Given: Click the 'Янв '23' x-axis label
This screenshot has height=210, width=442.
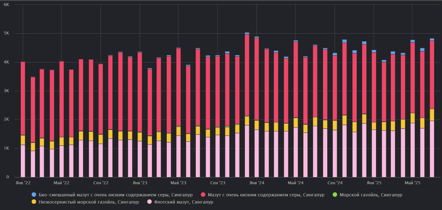Looking at the screenshot, I should tap(140, 182).
